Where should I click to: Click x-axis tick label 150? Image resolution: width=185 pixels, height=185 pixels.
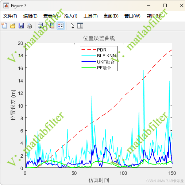[172, 173]
